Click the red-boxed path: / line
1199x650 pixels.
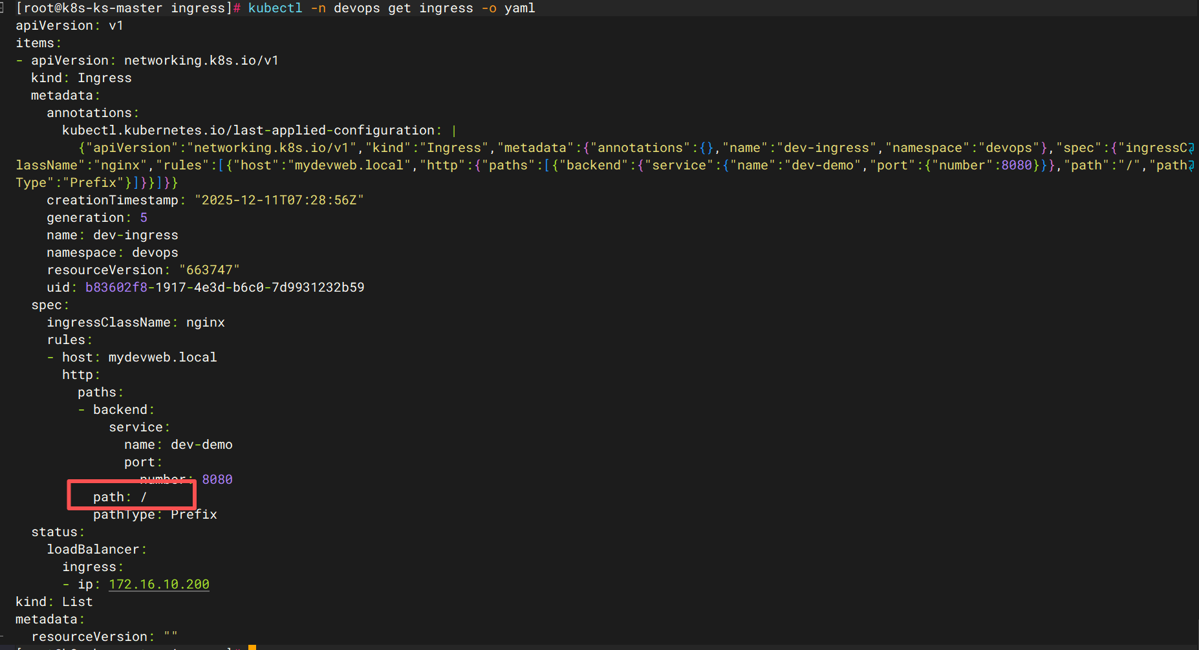(120, 497)
